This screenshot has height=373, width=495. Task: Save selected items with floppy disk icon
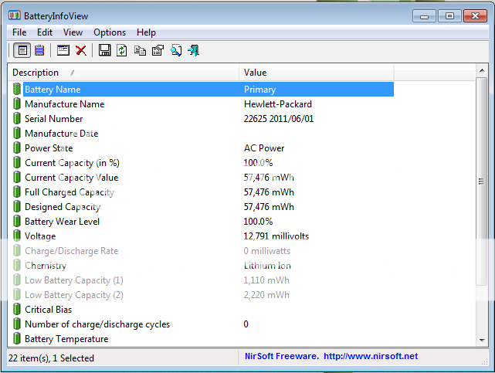click(x=104, y=50)
